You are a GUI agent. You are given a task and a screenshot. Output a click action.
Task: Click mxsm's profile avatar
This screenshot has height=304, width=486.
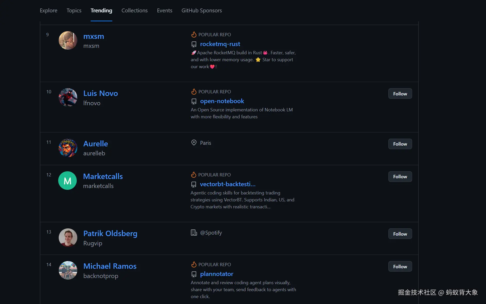pos(68,40)
